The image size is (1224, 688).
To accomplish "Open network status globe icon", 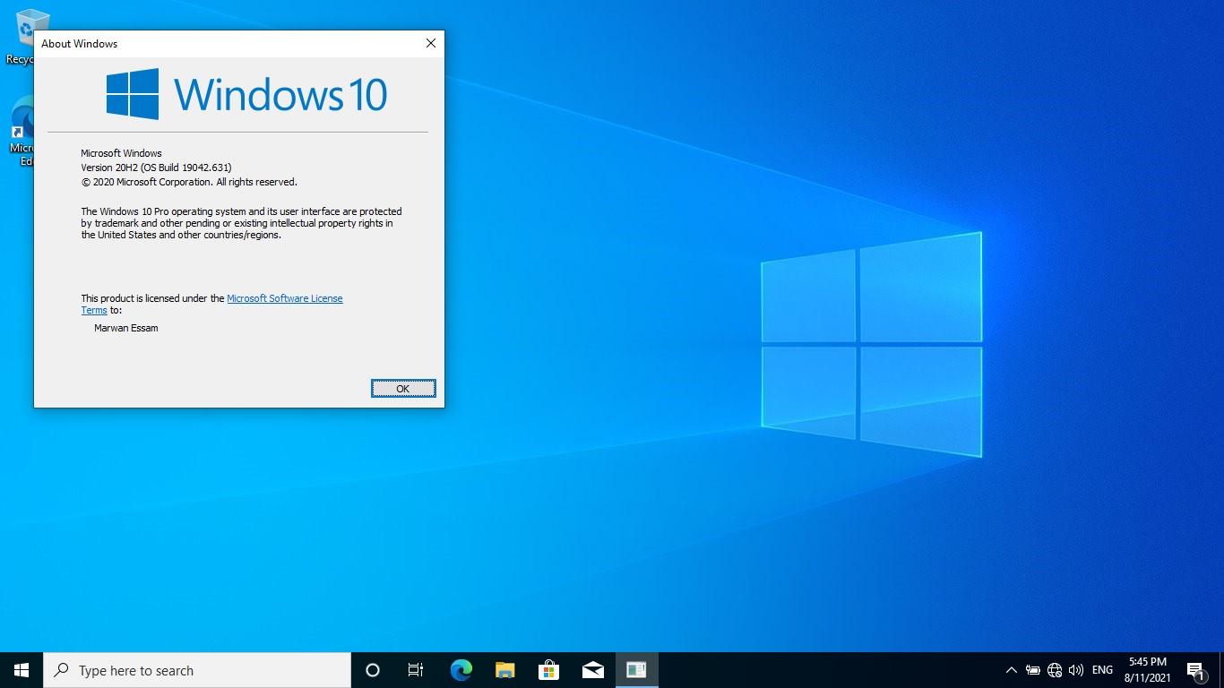I will click(x=1055, y=670).
